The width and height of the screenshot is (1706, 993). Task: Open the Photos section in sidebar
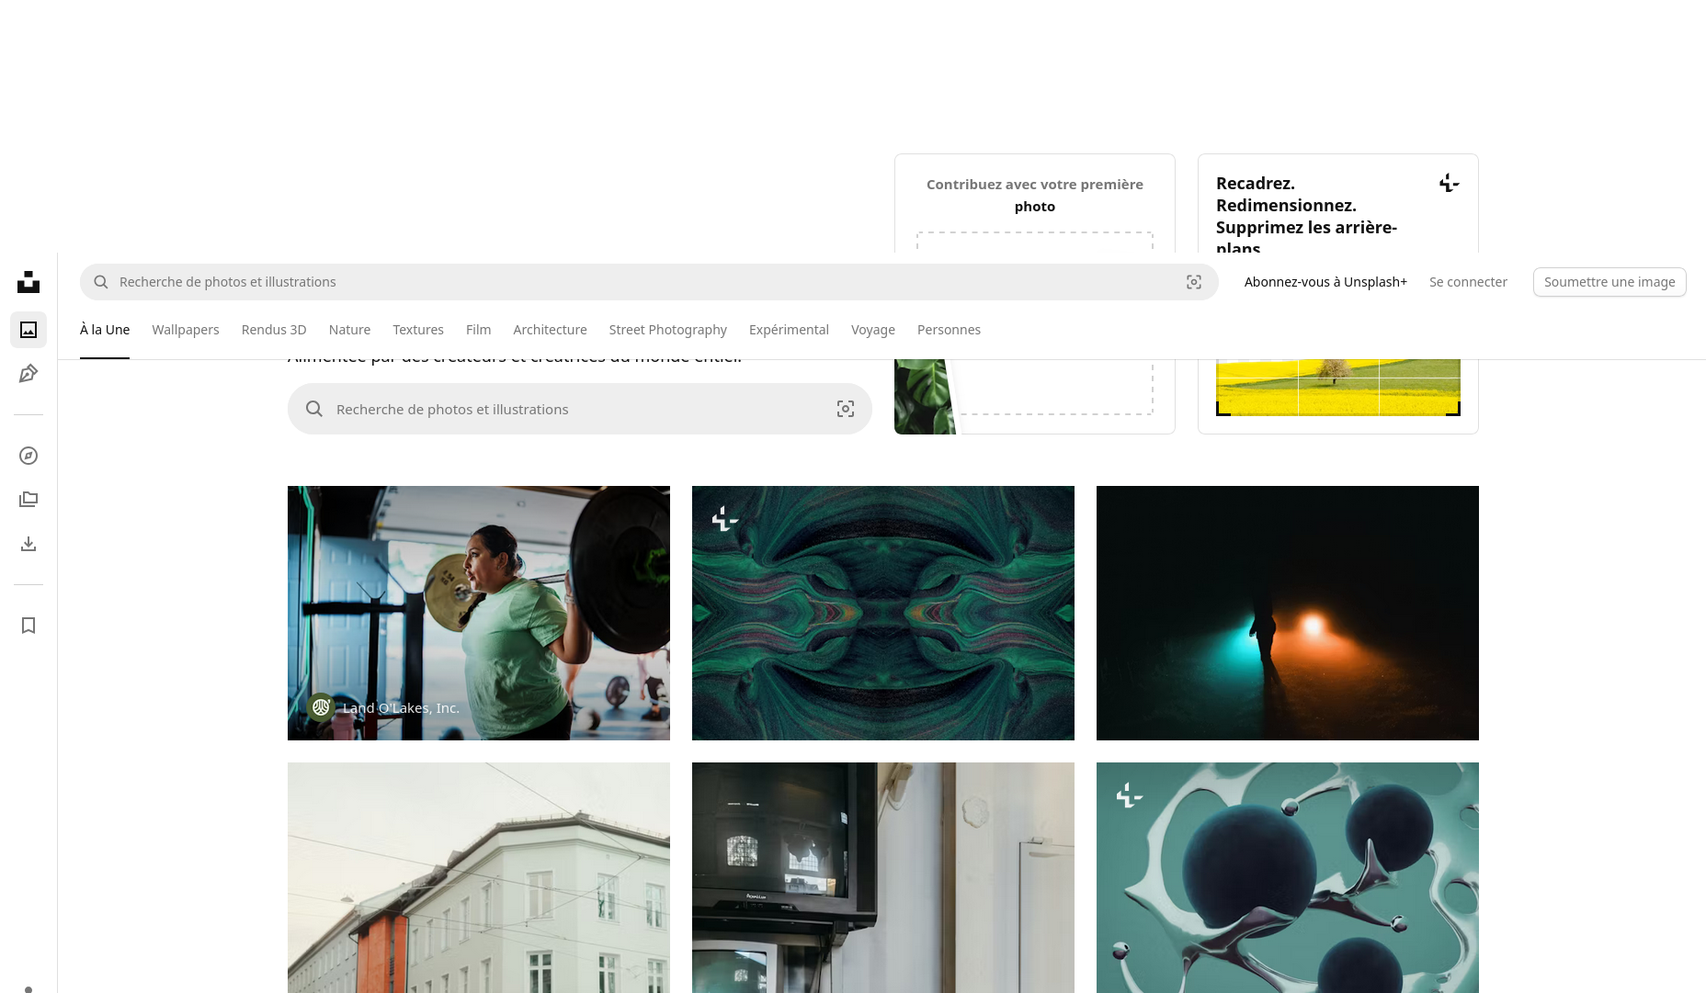point(28,330)
